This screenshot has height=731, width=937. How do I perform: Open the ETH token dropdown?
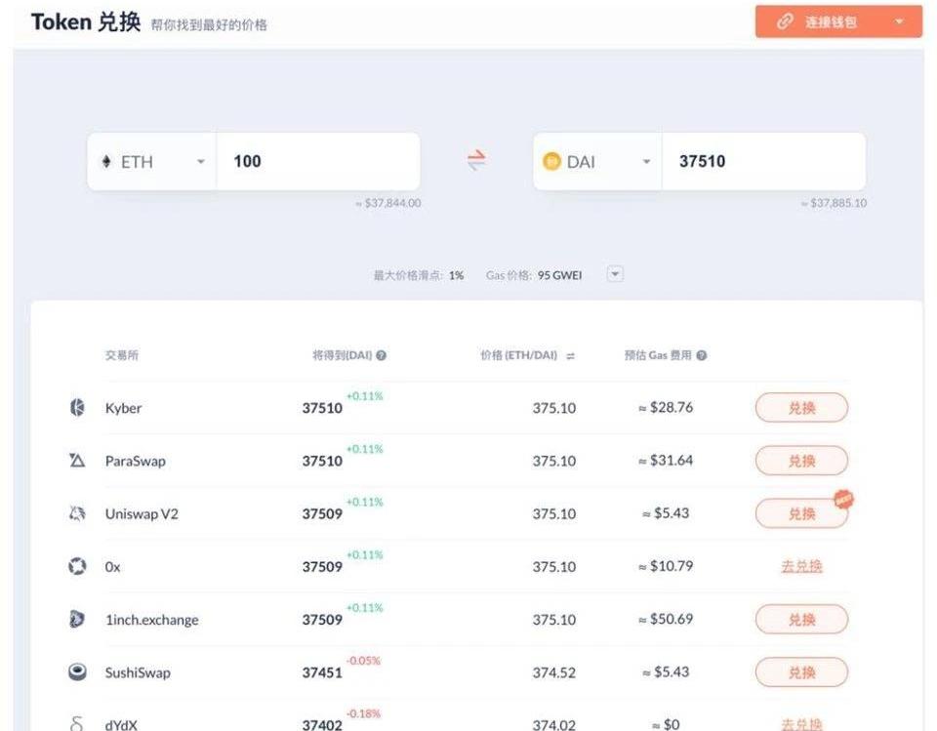tap(201, 161)
